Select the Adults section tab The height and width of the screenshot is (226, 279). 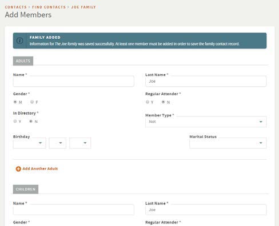pyautogui.click(x=23, y=61)
